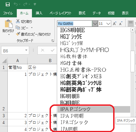Click cell A4 containing 3
The image size is (136, 132).
tap(17, 123)
